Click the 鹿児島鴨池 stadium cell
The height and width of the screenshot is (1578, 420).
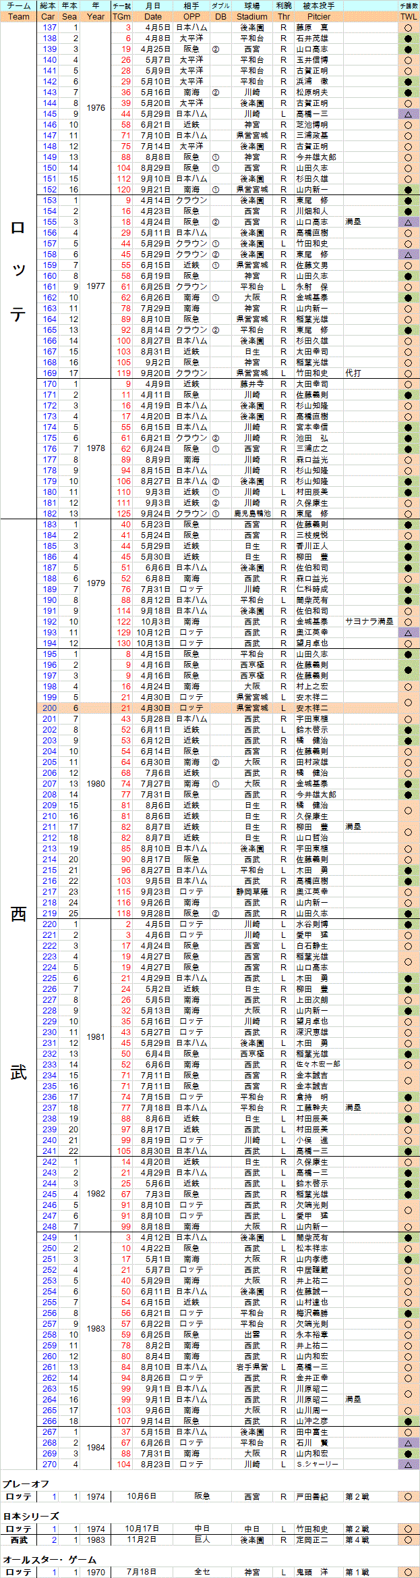tap(252, 514)
